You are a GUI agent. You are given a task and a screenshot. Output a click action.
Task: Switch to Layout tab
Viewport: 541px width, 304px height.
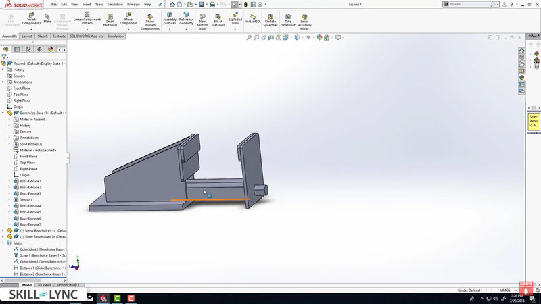pyautogui.click(x=26, y=36)
